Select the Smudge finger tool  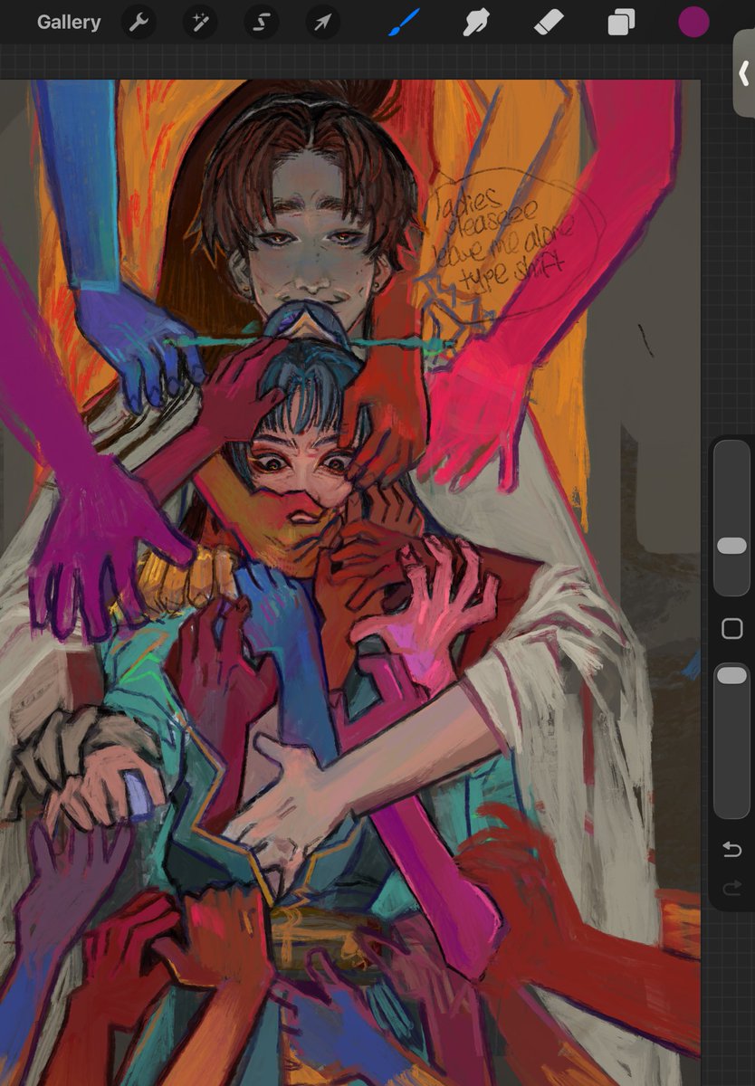click(475, 23)
